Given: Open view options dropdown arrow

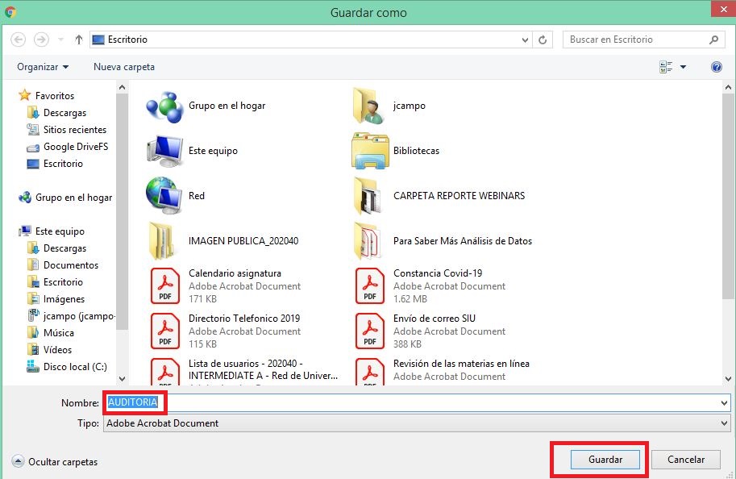Looking at the screenshot, I should pyautogui.click(x=684, y=67).
